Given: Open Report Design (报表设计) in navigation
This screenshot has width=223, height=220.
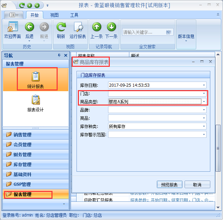Looking at the screenshot, I should pos(36,103).
